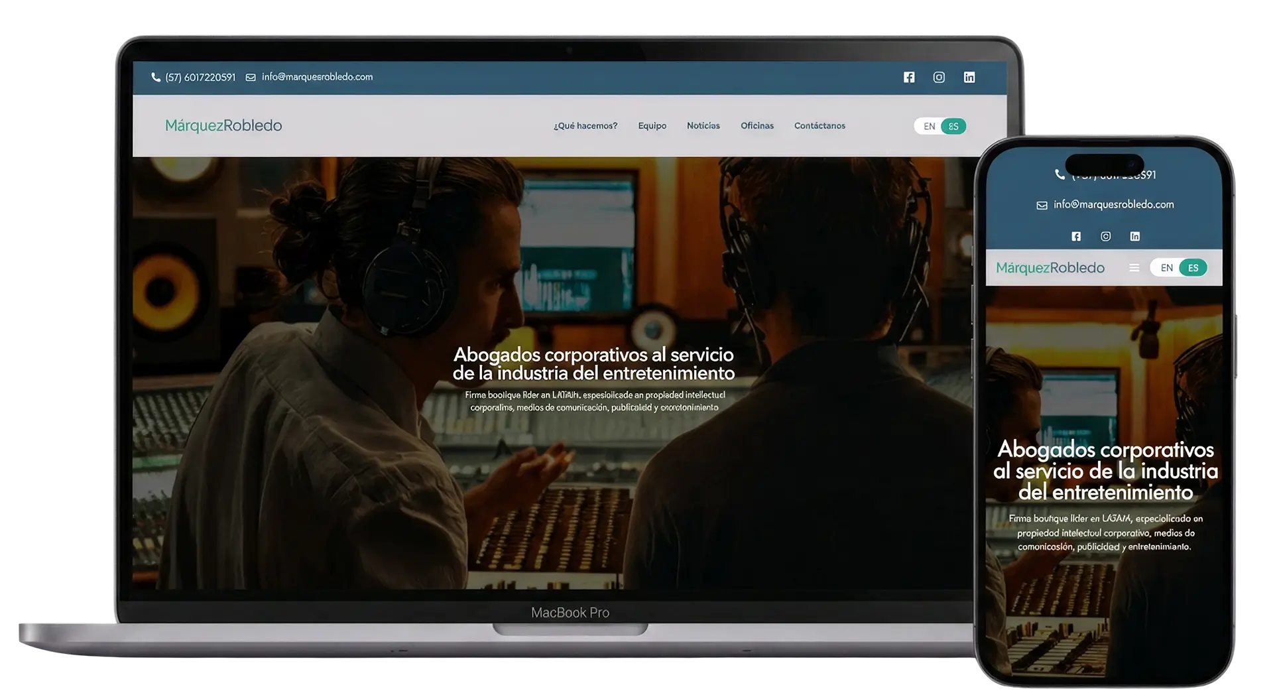The height and width of the screenshot is (697, 1273).
Task: Tap phone hero heading Abogados corporativos
Action: tap(1105, 470)
